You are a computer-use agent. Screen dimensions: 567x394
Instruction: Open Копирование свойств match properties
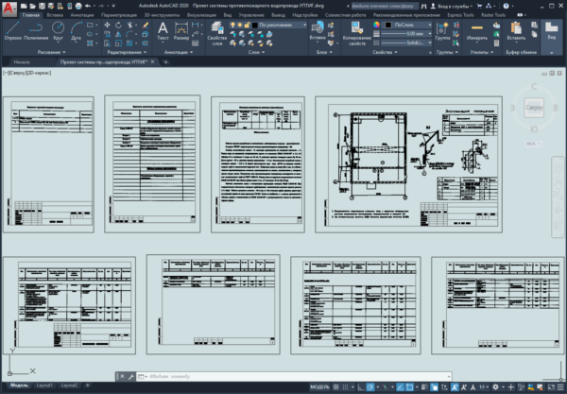coord(357,33)
